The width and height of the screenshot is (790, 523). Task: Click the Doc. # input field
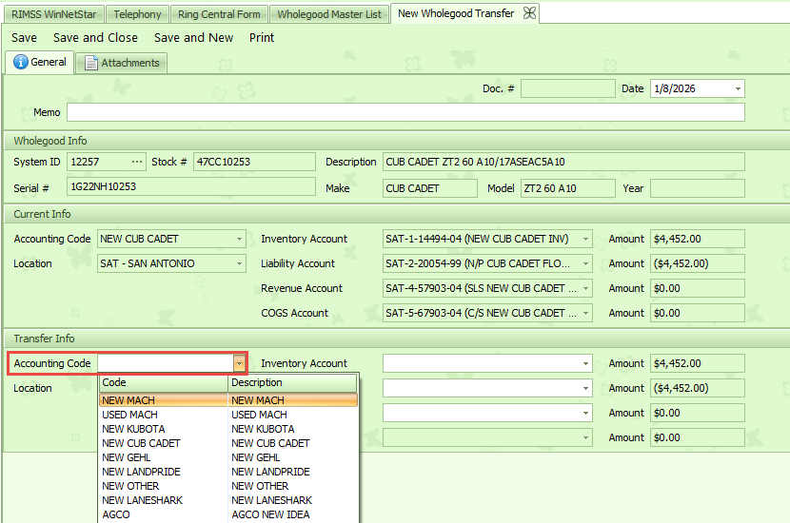(x=568, y=88)
